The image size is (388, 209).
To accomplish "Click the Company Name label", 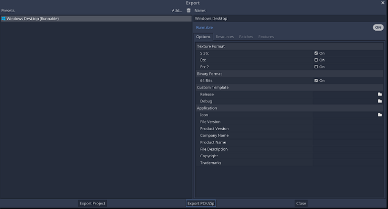I will pyautogui.click(x=214, y=136).
